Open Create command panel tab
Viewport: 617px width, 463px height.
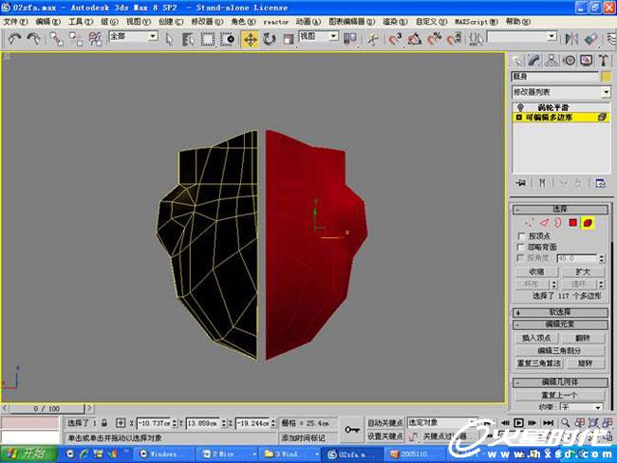point(516,61)
